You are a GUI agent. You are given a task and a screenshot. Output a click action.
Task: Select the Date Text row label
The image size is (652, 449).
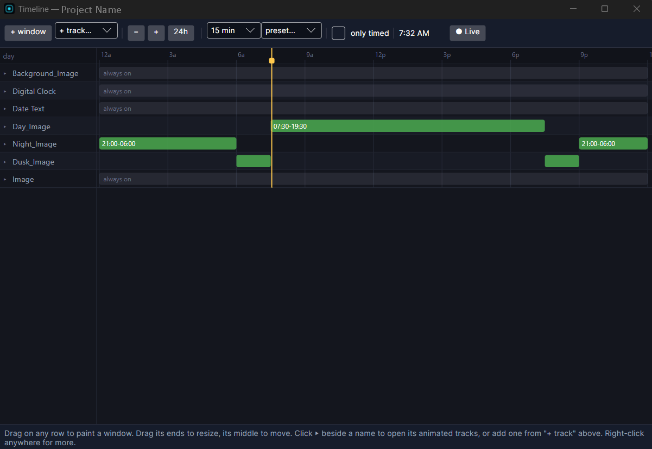click(x=29, y=109)
